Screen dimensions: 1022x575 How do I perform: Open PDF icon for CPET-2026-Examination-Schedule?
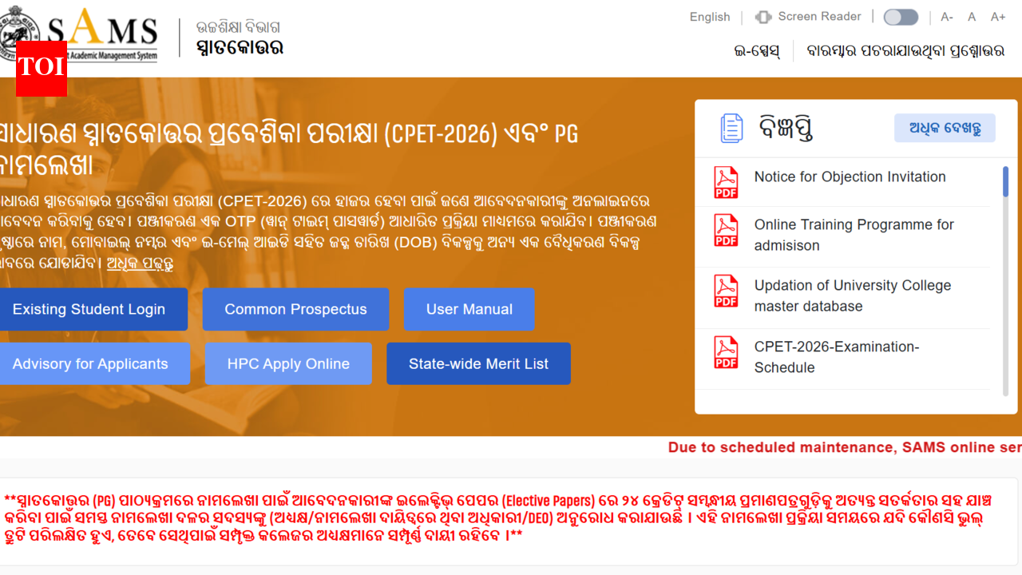coord(726,353)
